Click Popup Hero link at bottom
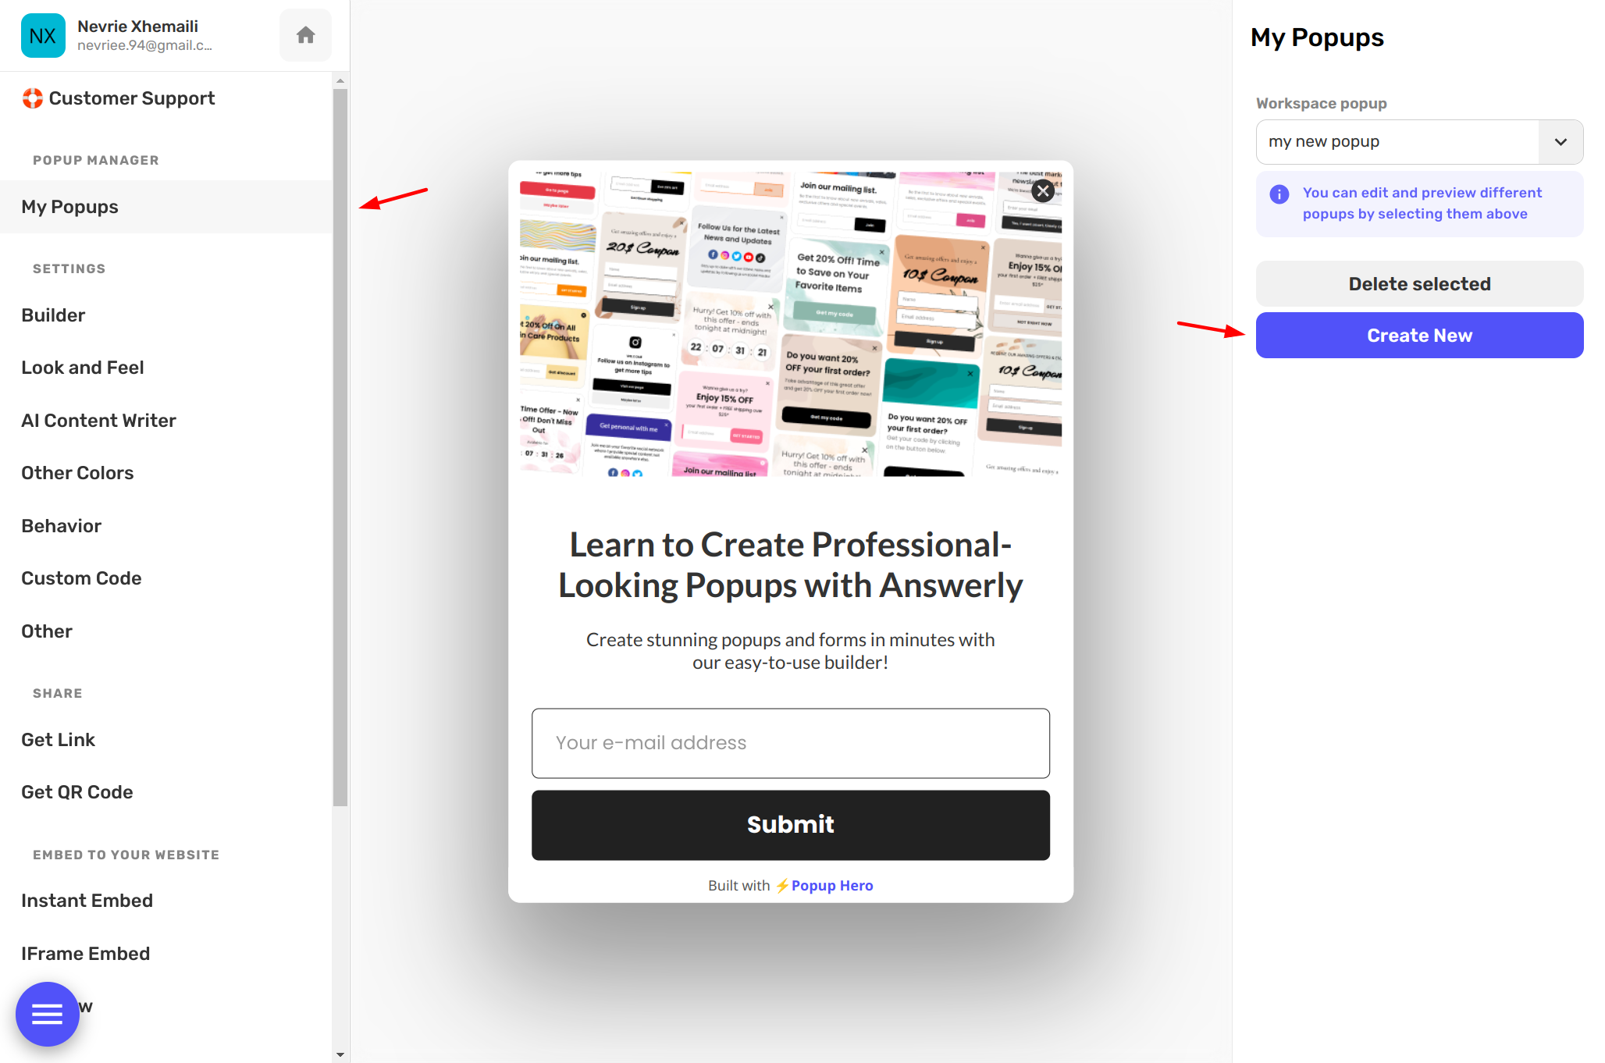Screen dimensions: 1605x1063 click(x=833, y=885)
